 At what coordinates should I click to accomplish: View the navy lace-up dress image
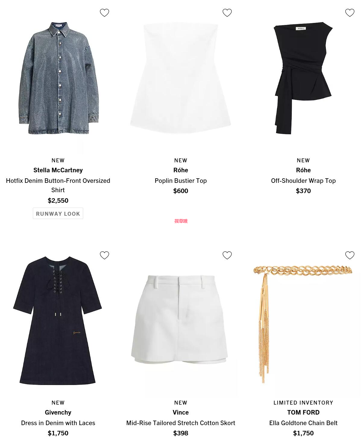point(58,320)
